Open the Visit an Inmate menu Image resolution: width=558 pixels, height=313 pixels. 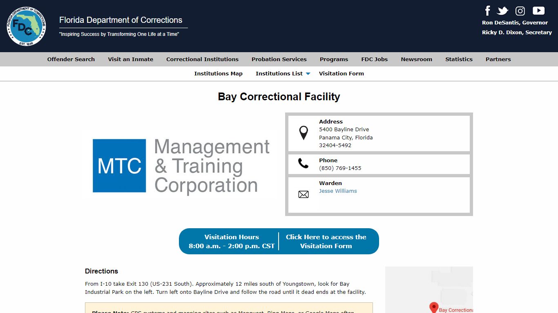pos(131,59)
